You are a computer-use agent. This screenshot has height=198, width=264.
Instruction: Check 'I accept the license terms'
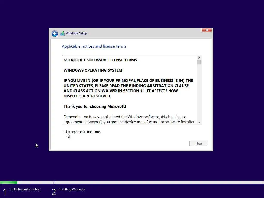click(x=63, y=132)
